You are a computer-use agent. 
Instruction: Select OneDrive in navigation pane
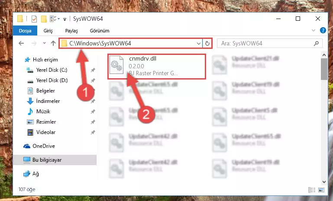44,146
